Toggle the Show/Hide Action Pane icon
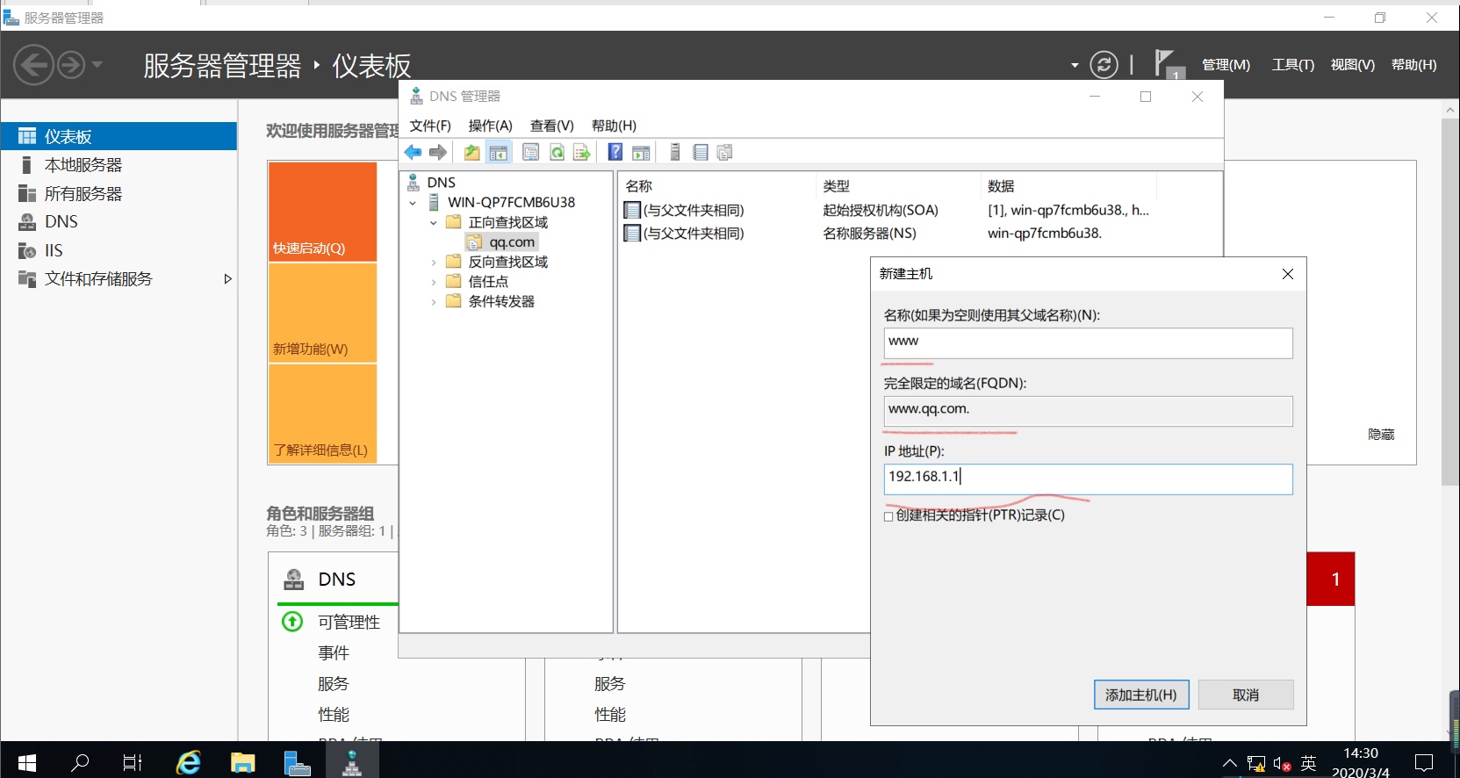This screenshot has width=1460, height=778. [x=642, y=153]
